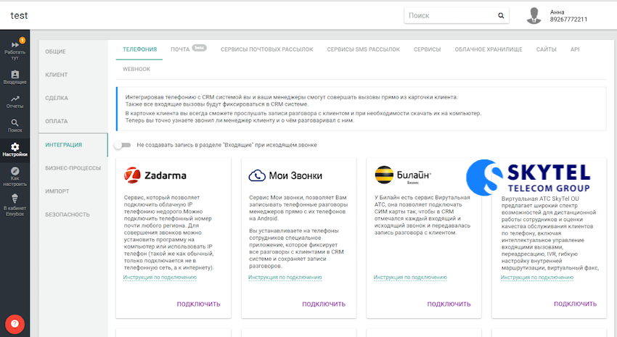The image size is (617, 337).
Task: Open 'Сервисы почтовых рассылок' tab
Action: tap(267, 49)
